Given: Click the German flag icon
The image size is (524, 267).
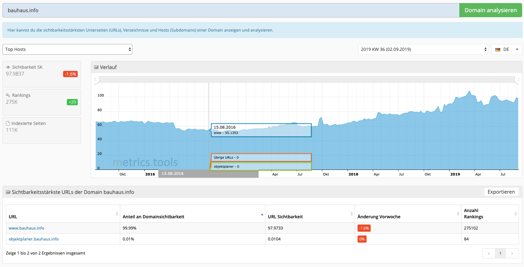Looking at the screenshot, I should pos(498,50).
